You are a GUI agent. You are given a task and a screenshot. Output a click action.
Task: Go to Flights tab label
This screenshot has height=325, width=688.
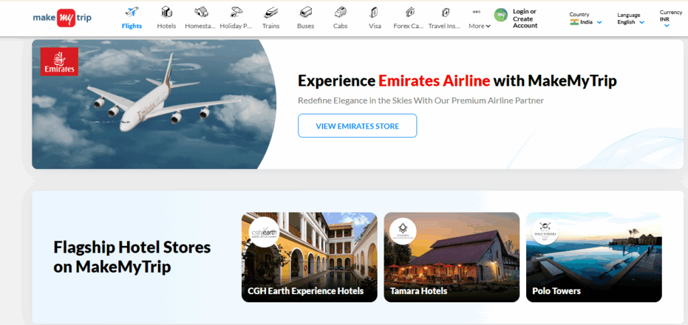point(132,26)
